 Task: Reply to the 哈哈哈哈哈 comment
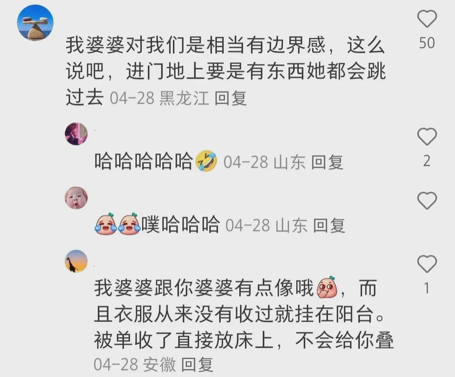[x=327, y=162]
